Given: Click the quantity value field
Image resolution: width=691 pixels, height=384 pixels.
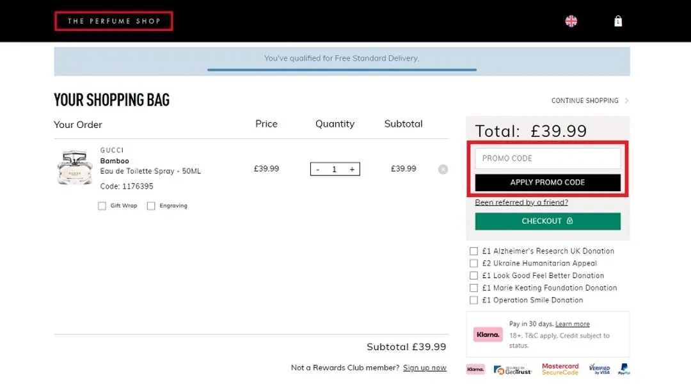Looking at the screenshot, I should pyautogui.click(x=335, y=170).
